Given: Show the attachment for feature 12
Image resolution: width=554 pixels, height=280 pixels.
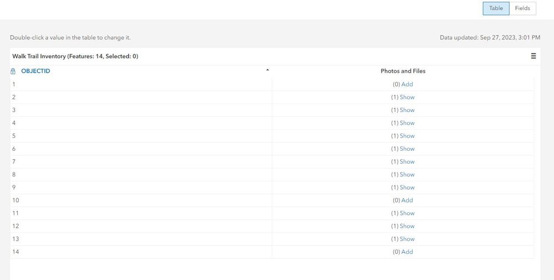Looking at the screenshot, I should tap(407, 226).
